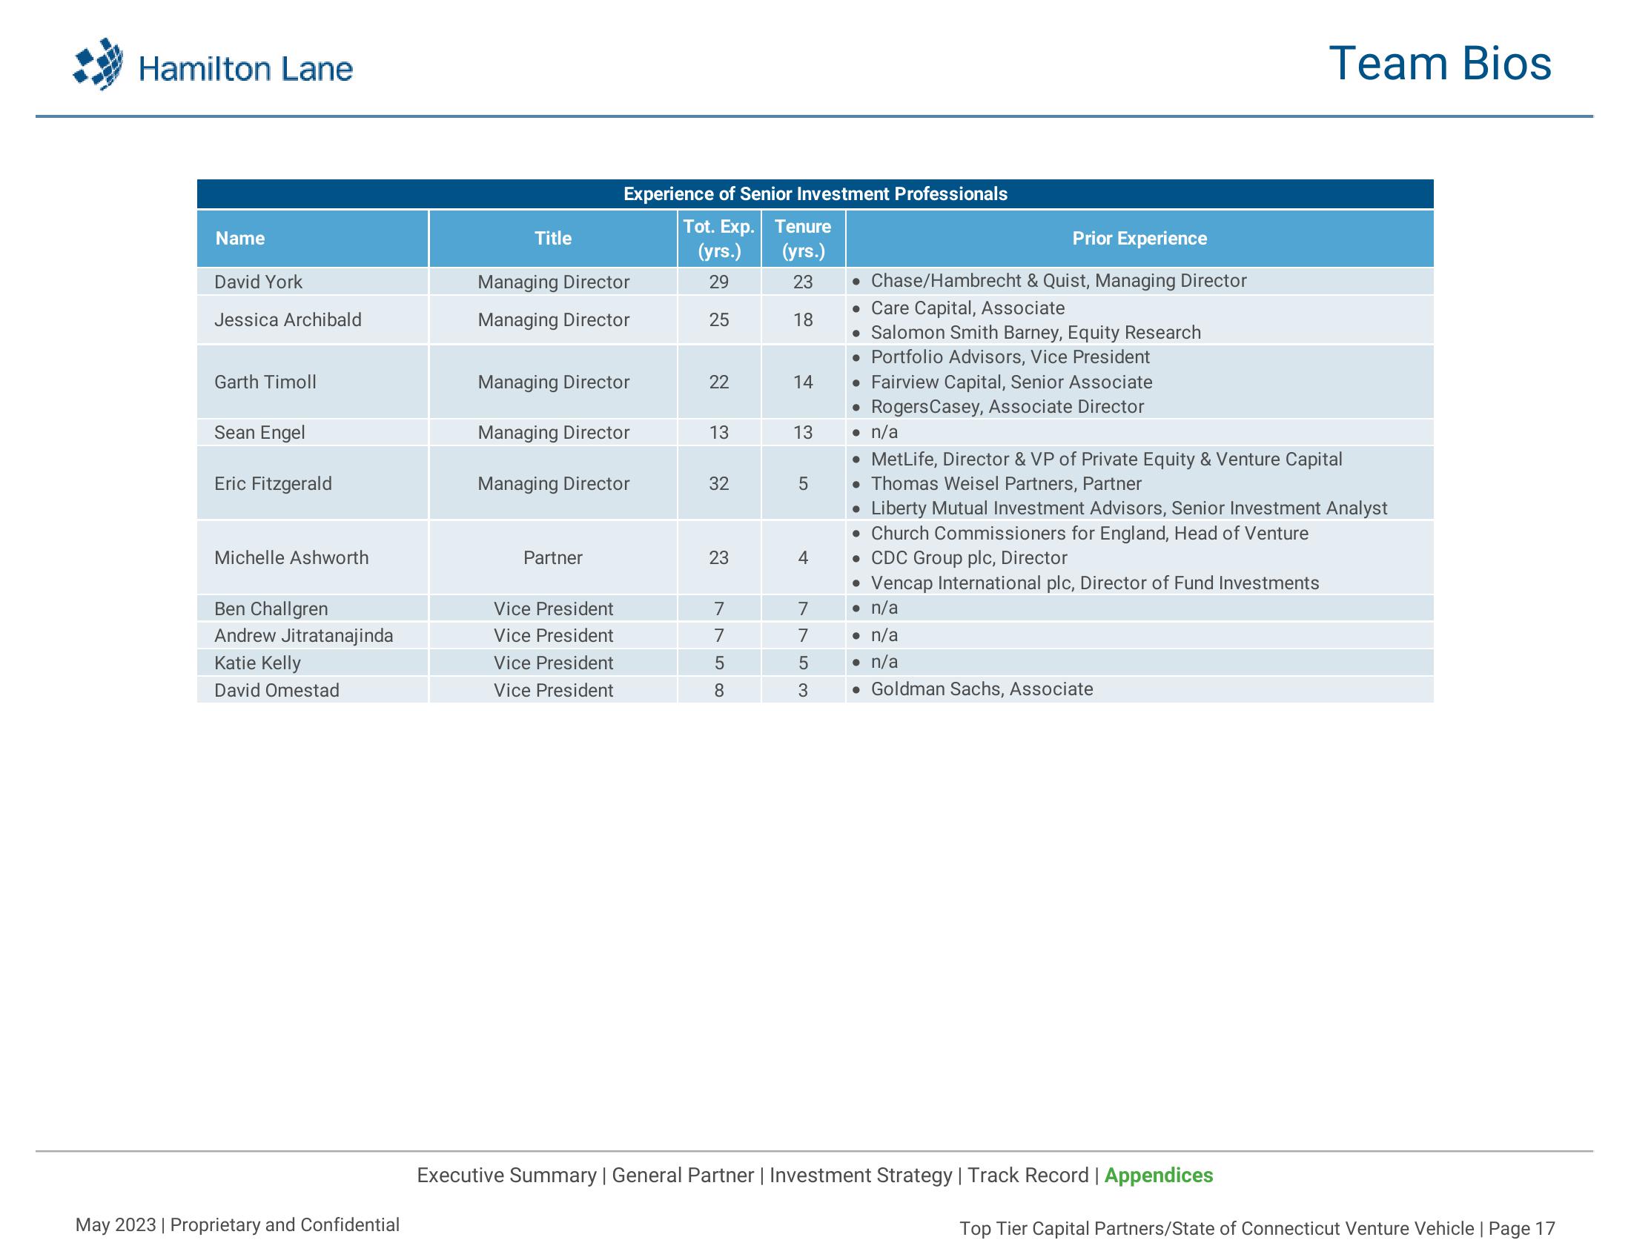This screenshot has width=1631, height=1260.
Task: Click the Tenure (yrs.) column header
Action: pyautogui.click(x=803, y=238)
